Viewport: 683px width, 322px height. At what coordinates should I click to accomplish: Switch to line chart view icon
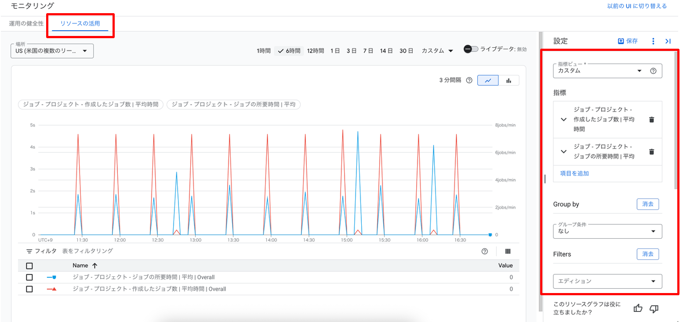[488, 80]
